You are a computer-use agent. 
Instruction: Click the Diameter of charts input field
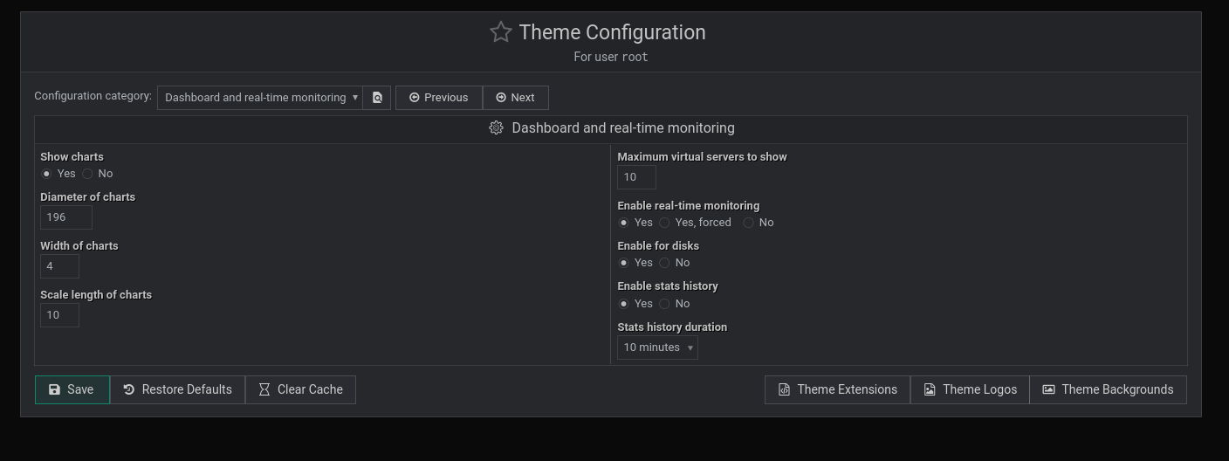[66, 217]
